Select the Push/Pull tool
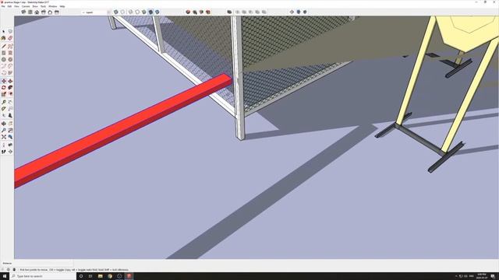Image resolution: width=499 pixels, height=280 pixels. click(x=10, y=81)
